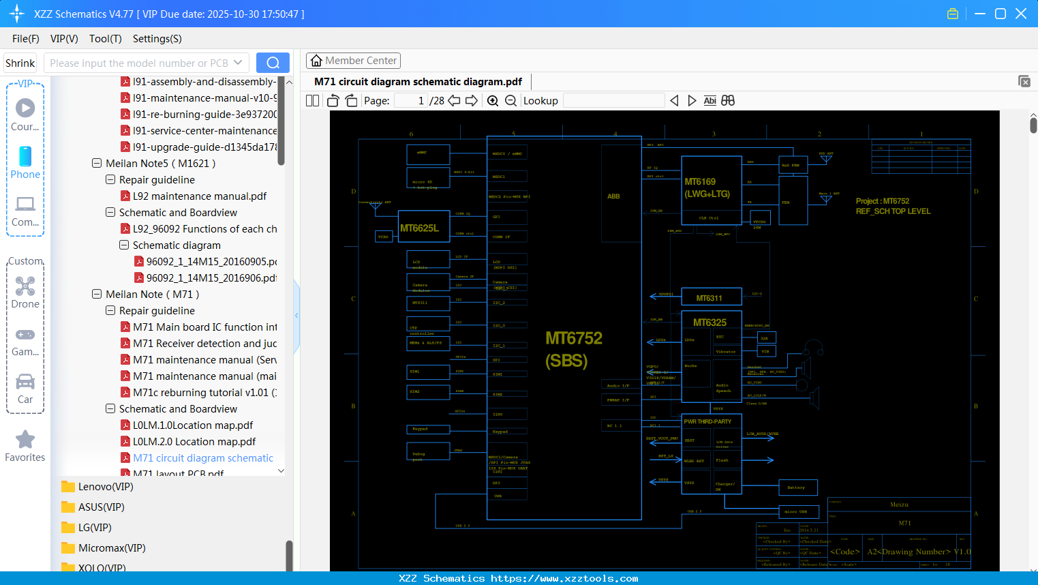Image resolution: width=1038 pixels, height=585 pixels.
Task: Collapse the Schematic and Boardview folder under M71
Action: tap(110, 408)
